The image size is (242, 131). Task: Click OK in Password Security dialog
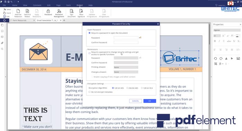(x=150, y=101)
